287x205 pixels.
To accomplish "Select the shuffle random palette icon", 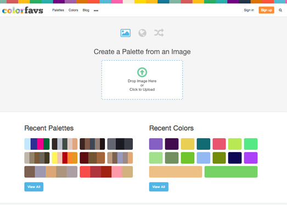I will (159, 33).
